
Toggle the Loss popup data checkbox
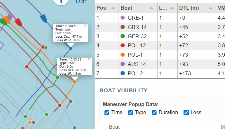[186, 113]
